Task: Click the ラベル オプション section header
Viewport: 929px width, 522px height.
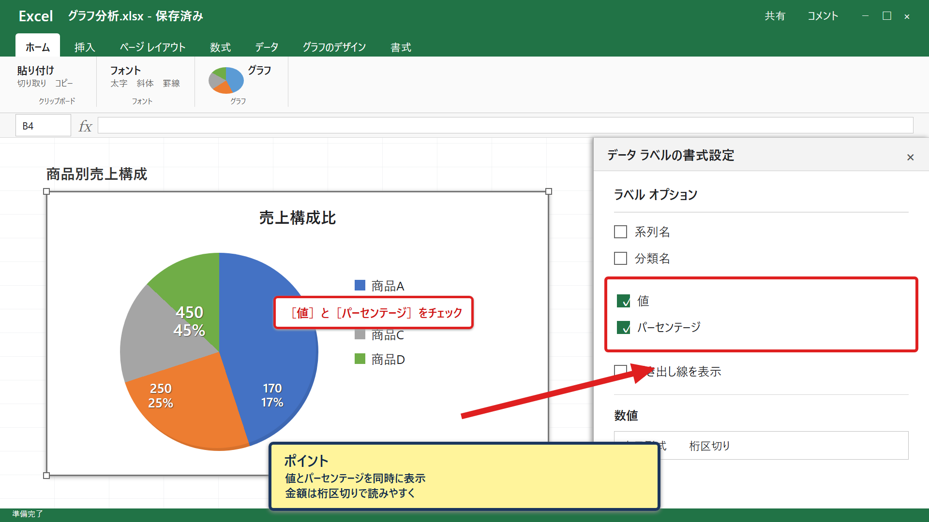Action: tap(655, 194)
